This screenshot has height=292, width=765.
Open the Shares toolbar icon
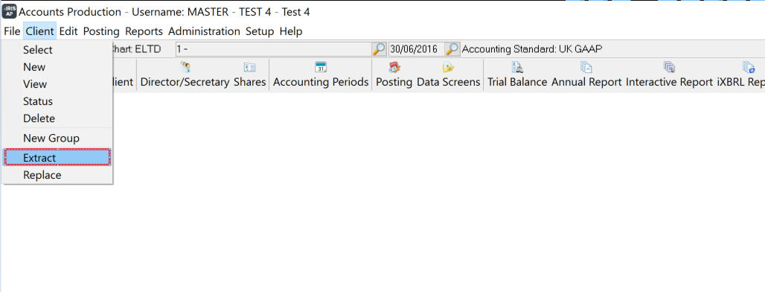click(250, 67)
